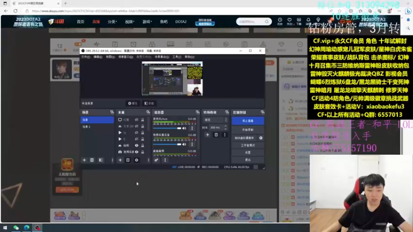Toggle lock on the 钻粉 source
The height and width of the screenshot is (232, 413).
(x=142, y=145)
